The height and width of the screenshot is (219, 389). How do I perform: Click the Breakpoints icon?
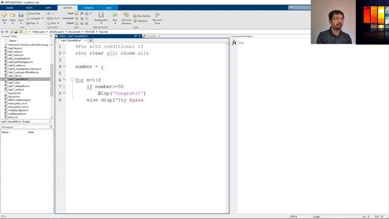click(101, 15)
